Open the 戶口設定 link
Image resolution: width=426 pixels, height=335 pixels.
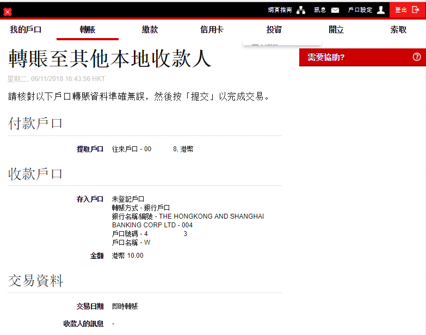pos(360,10)
